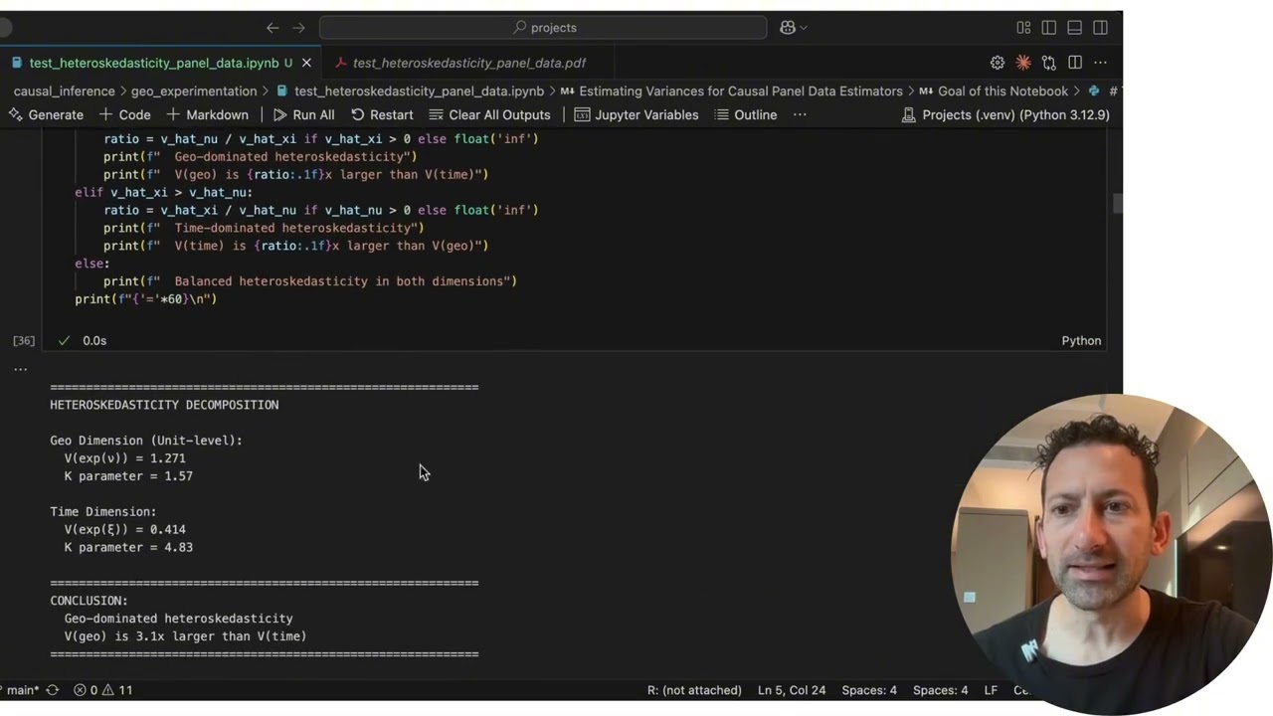Go back using the left navigation arrow

273,28
